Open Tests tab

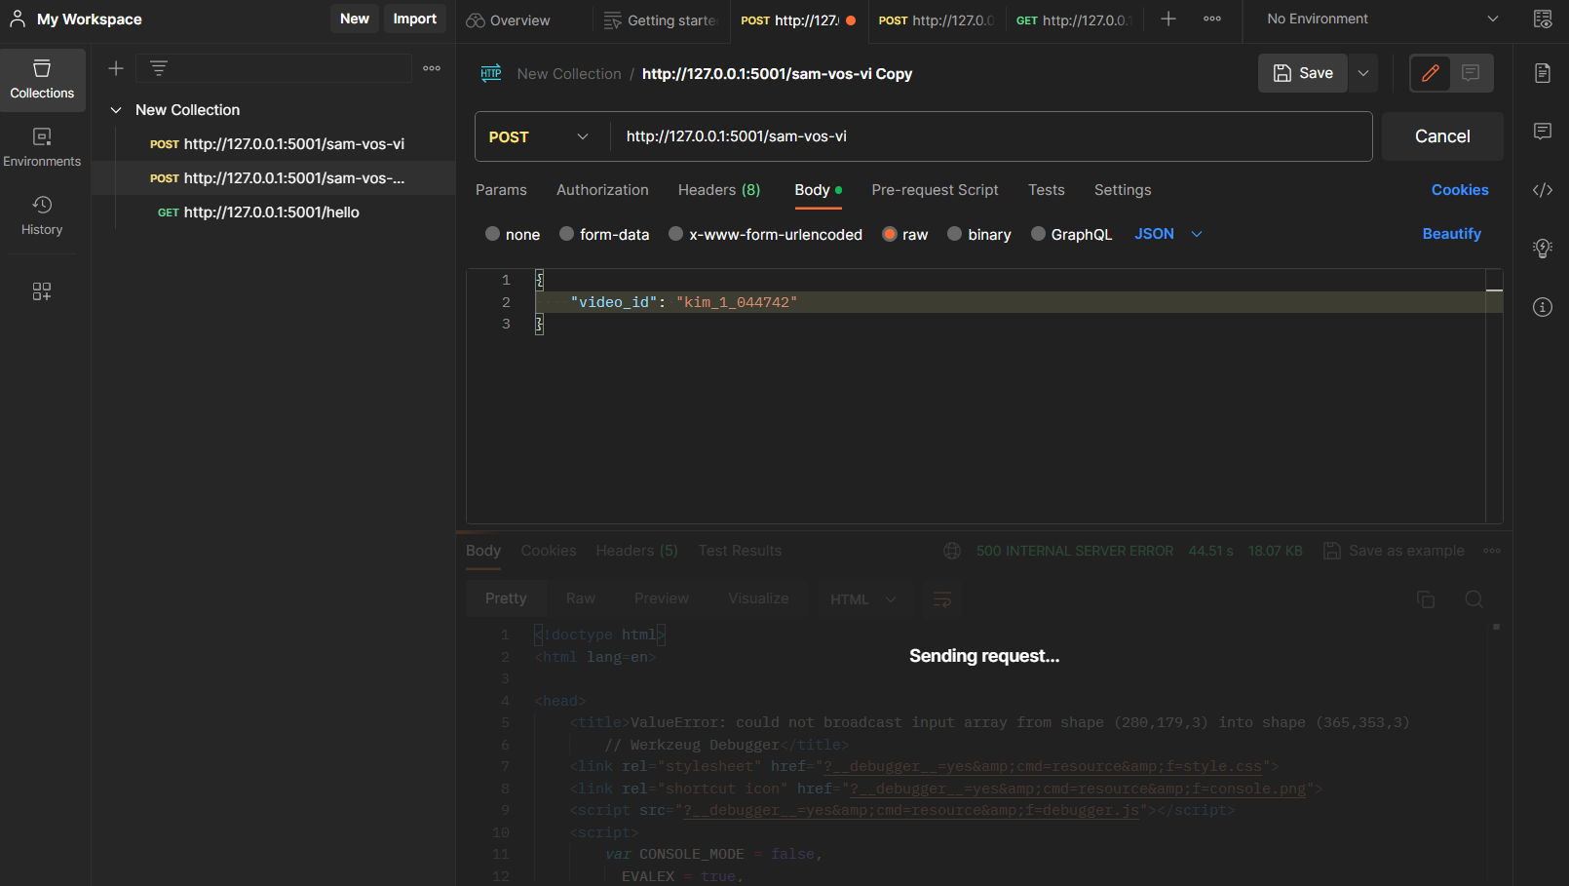point(1047,190)
